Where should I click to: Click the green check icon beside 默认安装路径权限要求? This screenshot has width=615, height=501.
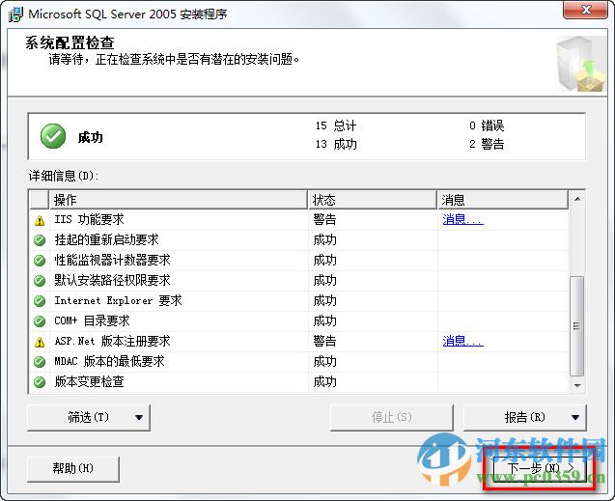tap(40, 281)
